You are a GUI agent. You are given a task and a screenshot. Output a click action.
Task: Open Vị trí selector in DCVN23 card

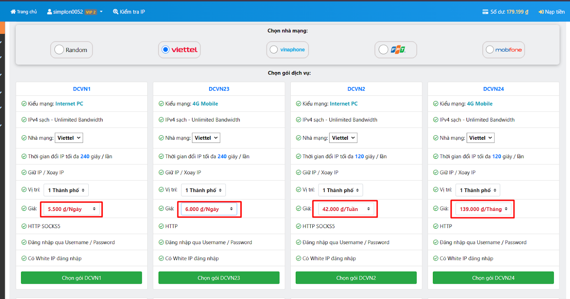203,190
